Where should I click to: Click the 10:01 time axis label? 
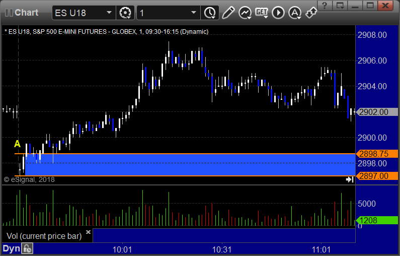tap(122, 249)
